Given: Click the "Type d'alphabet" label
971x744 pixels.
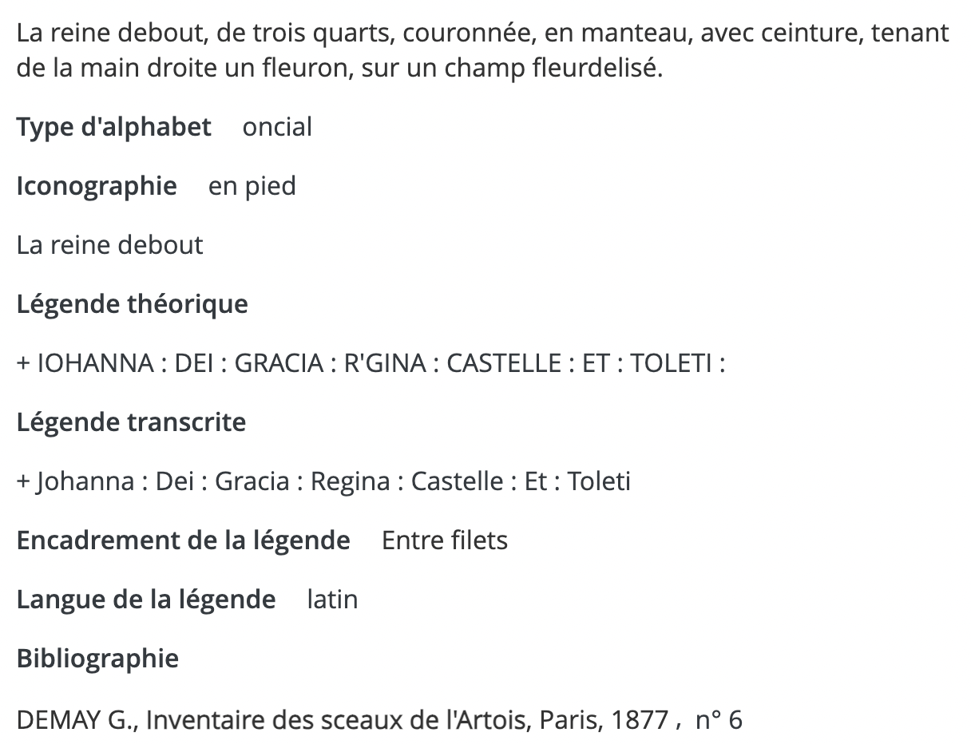Looking at the screenshot, I should coord(114,127).
